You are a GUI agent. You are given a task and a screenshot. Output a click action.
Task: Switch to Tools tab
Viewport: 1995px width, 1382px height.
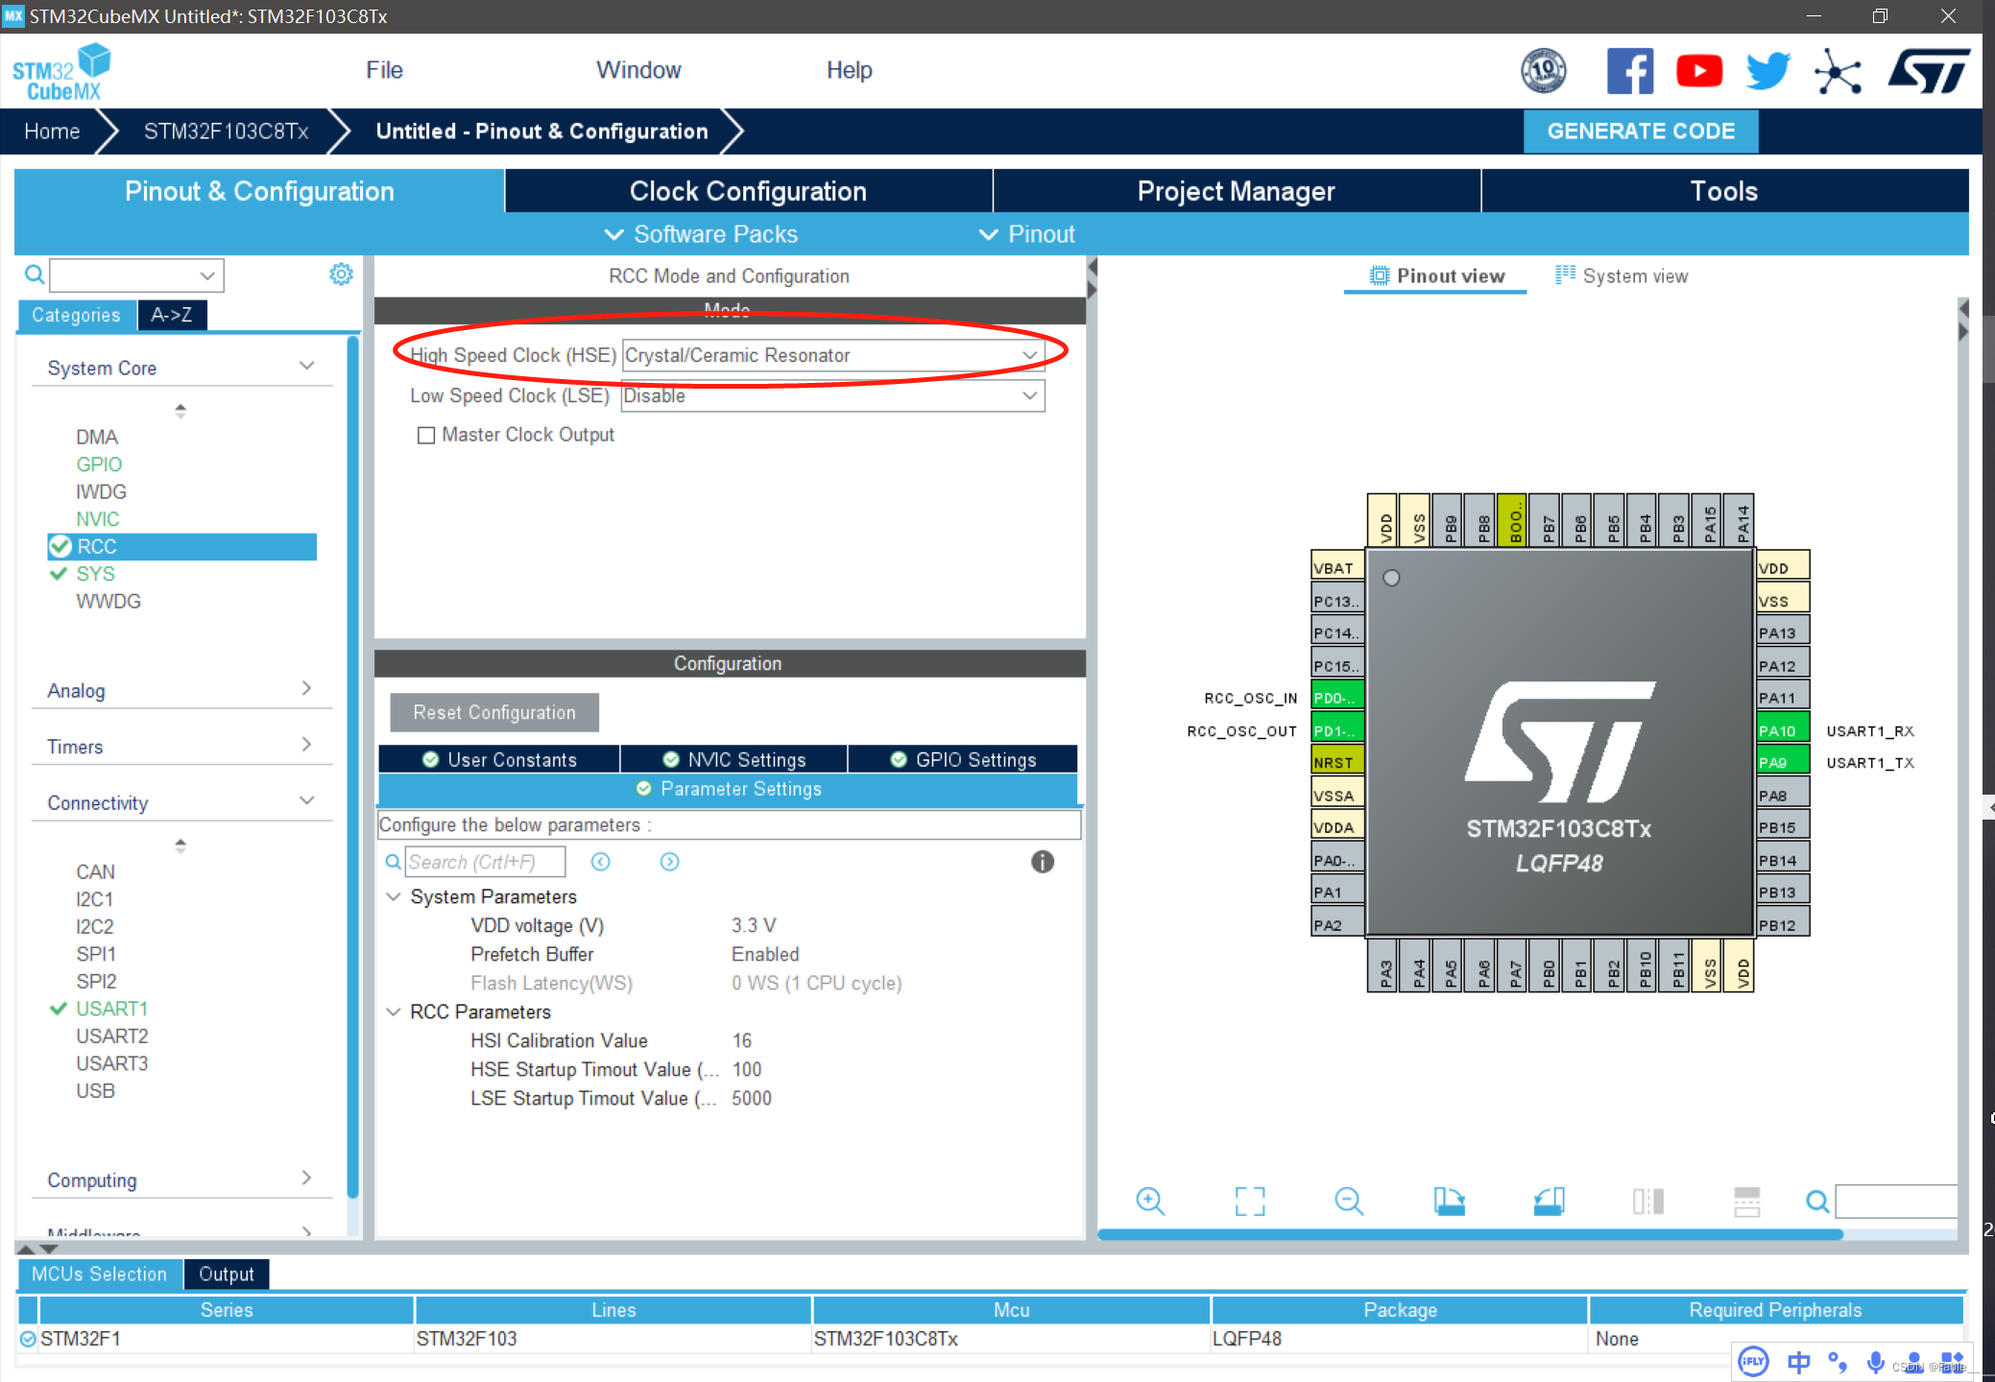click(x=1724, y=191)
